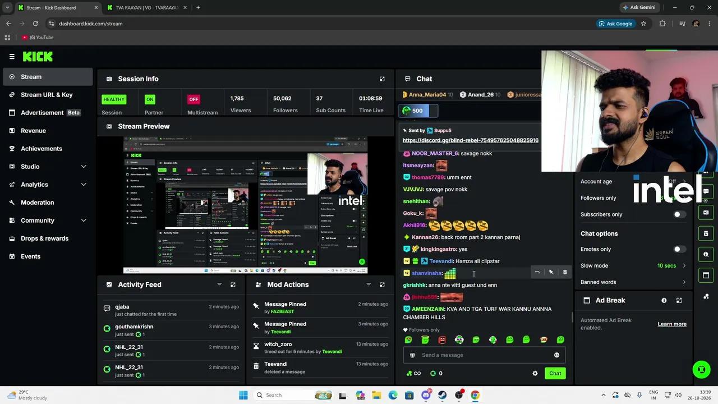Open Discord from the Windows taskbar
Viewport: 718px width, 404px height.
[x=426, y=395]
